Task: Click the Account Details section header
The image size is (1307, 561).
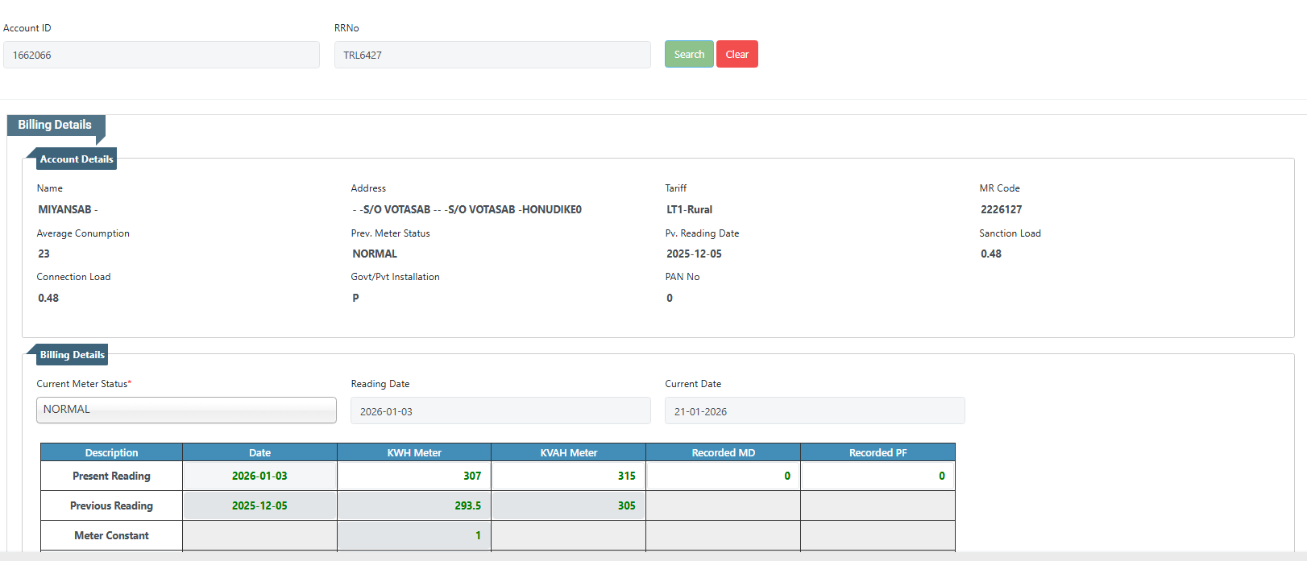Action: (x=77, y=159)
